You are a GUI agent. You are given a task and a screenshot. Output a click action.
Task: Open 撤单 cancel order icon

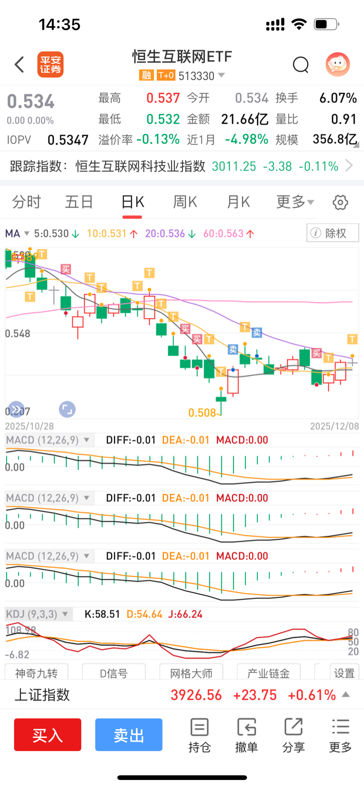pos(246,735)
